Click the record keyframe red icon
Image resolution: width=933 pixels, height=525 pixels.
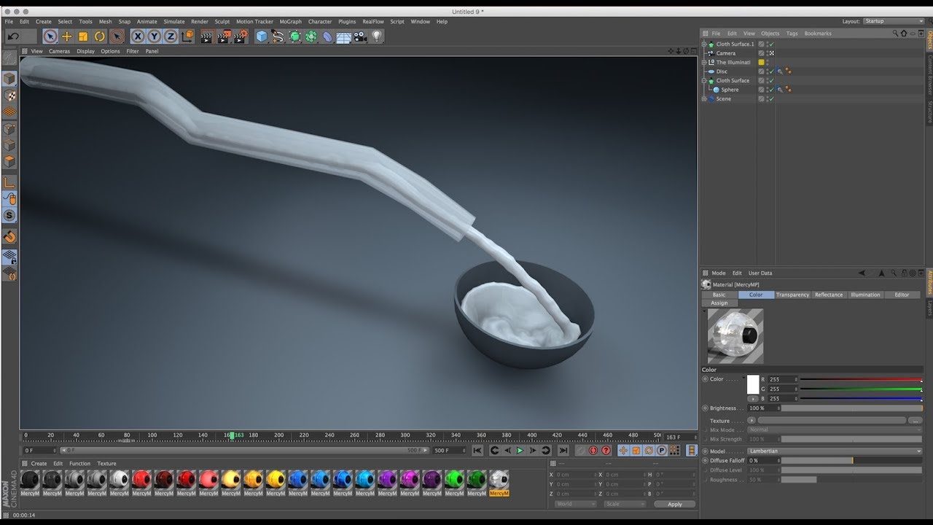coord(593,451)
